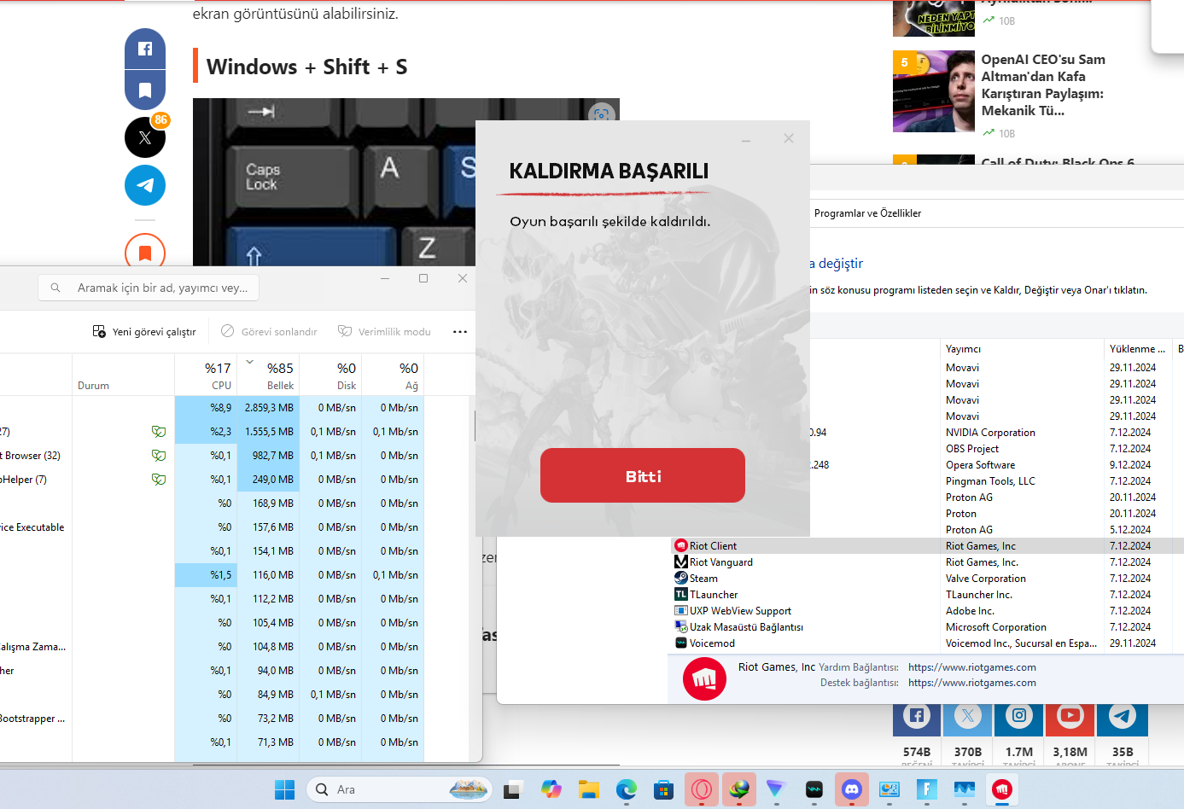1184x809 pixels.
Task: Click the Yayımcı column header
Action: (1022, 349)
